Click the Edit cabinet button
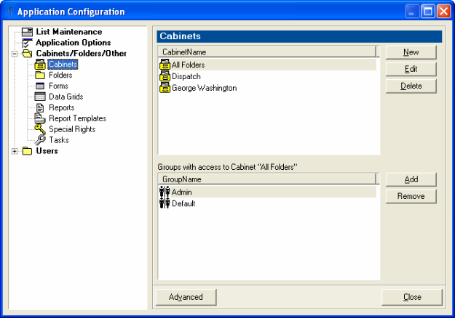 click(411, 69)
